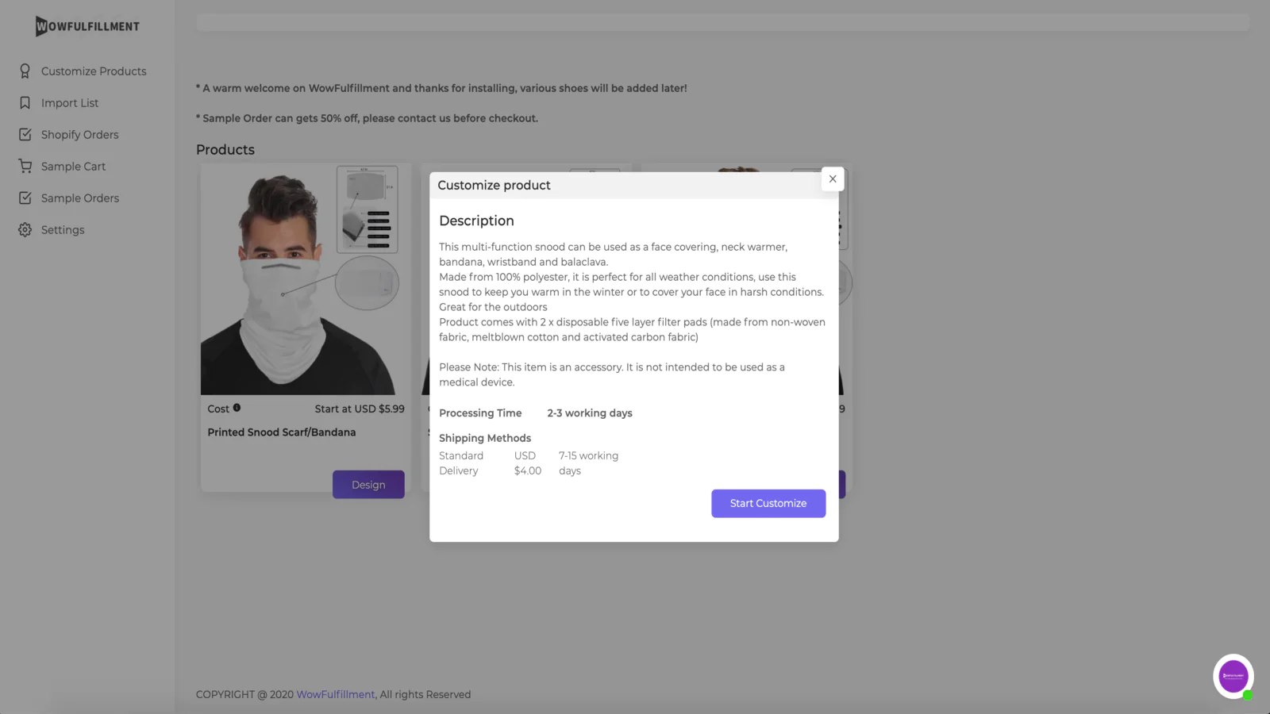Open the WowFulfillment footer link
This screenshot has width=1270, height=714.
[x=335, y=695]
